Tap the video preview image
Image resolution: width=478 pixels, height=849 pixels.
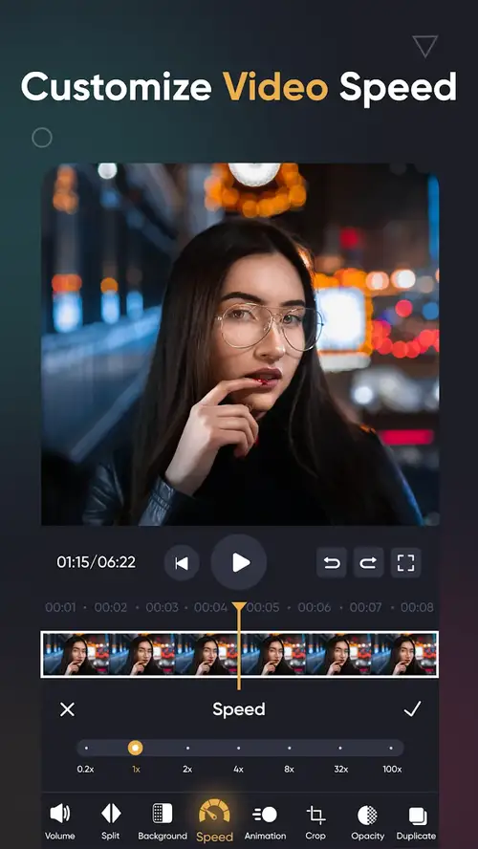point(240,344)
